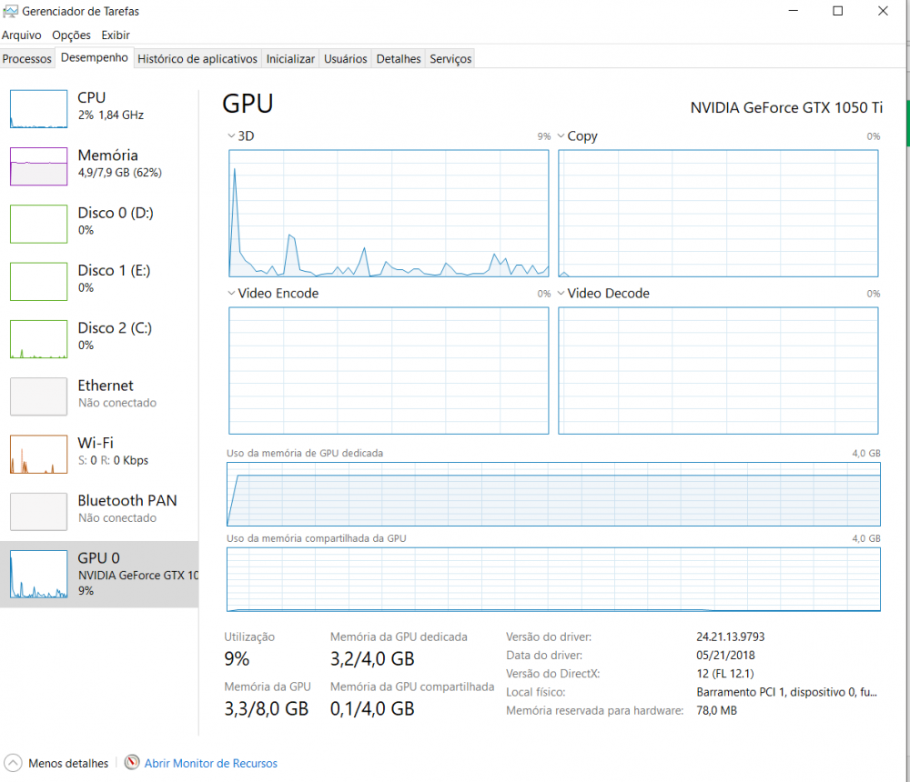Screen dimensions: 910x782
Task: Collapse view with Menos detalhes arrow icon
Action: tap(14, 763)
